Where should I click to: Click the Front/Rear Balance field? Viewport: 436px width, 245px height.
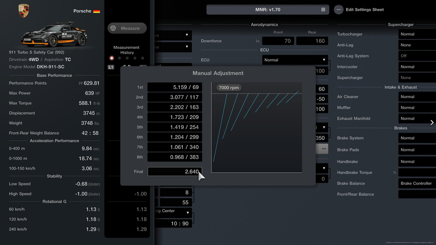pyautogui.click(x=417, y=194)
